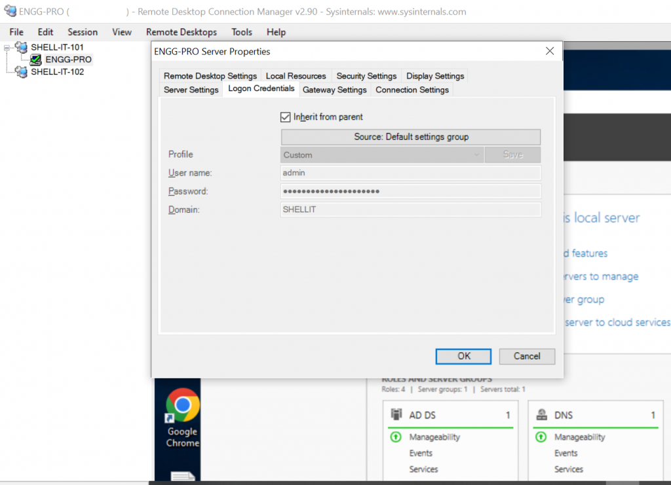Click the 'server to cloud services' link
The height and width of the screenshot is (485, 671).
pos(617,323)
